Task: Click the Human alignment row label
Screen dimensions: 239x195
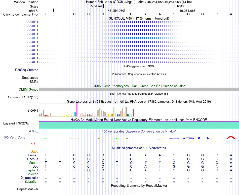Action: coord(33,155)
